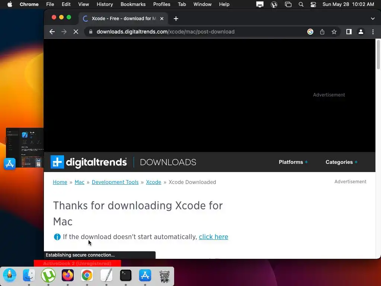
Task: Click the grayed-out forward navigation arrow
Action: coord(64,32)
